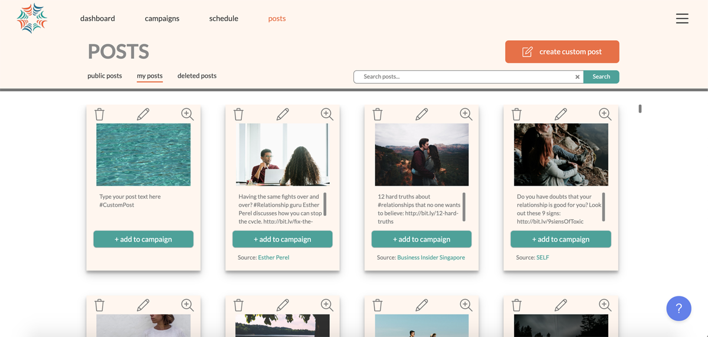Viewport: 708px width, 337px height.
Task: Magnify the SELF source post
Action: click(x=605, y=114)
